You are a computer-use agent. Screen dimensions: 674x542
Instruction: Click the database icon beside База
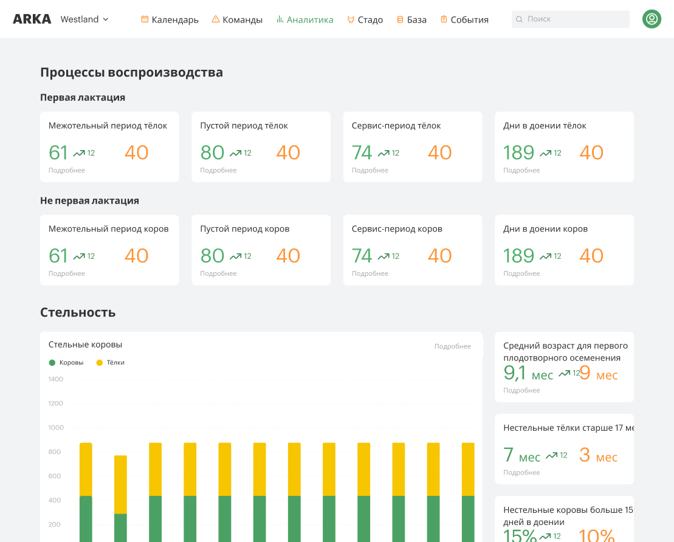click(x=400, y=19)
